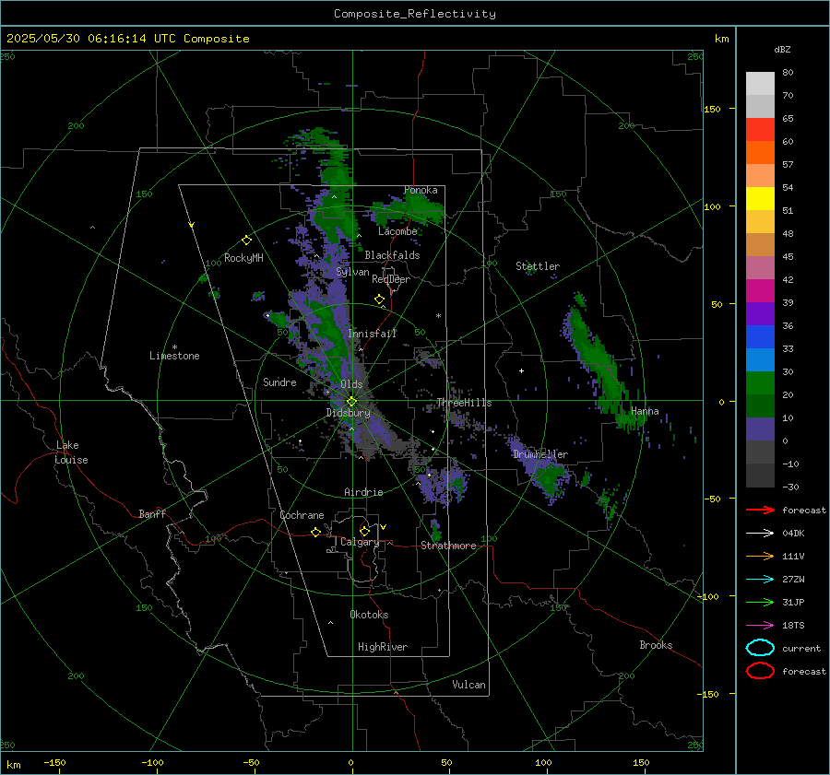
Task: Click the yellow diamond at the radar center near Didsbury
Action: [352, 402]
